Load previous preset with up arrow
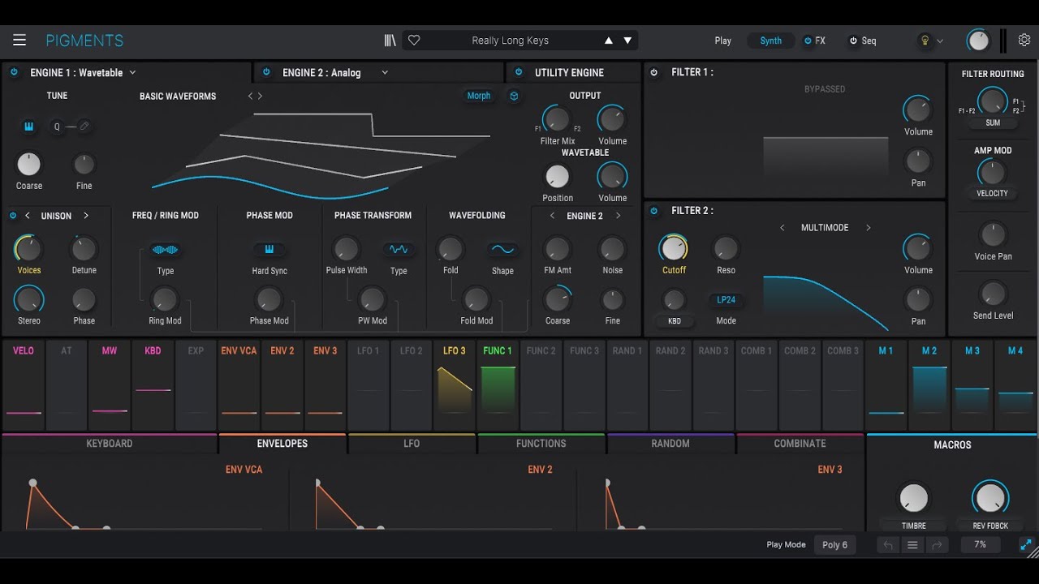1039x584 pixels. [x=609, y=41]
